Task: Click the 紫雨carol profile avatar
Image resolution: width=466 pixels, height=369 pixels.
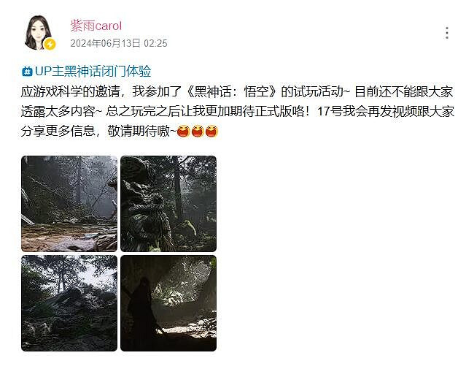Action: [39, 32]
